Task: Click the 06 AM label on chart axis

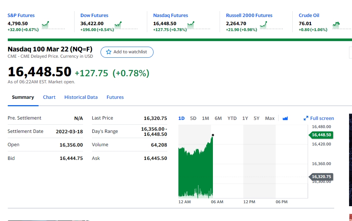Action: click(217, 202)
